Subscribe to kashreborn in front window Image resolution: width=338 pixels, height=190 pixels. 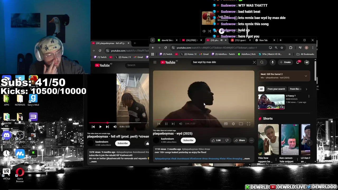[x=188, y=140]
